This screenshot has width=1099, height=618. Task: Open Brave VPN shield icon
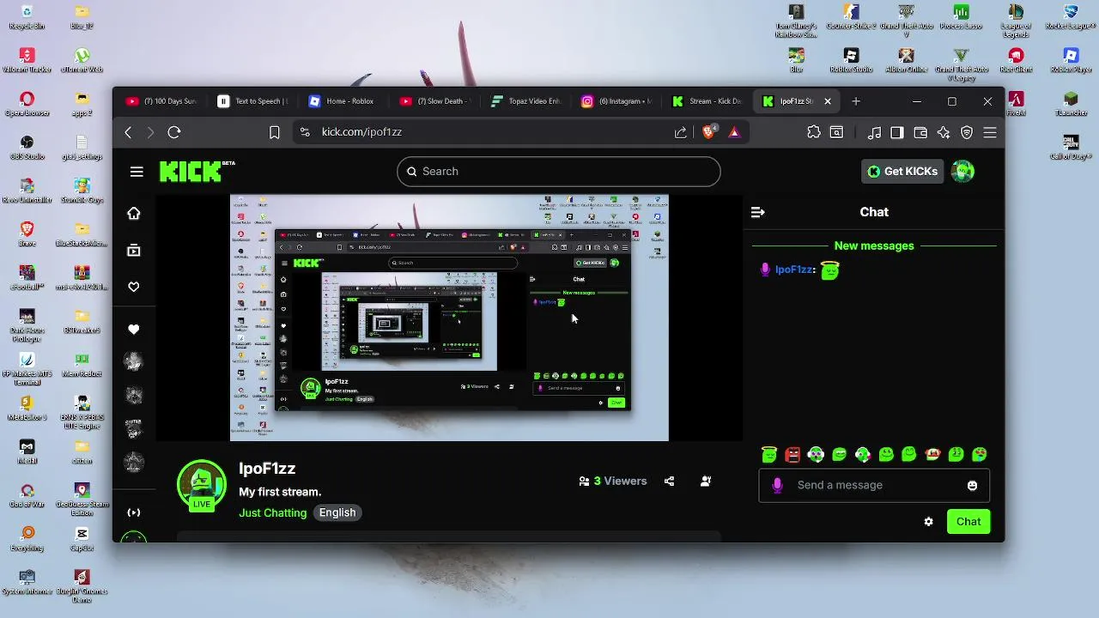(967, 132)
